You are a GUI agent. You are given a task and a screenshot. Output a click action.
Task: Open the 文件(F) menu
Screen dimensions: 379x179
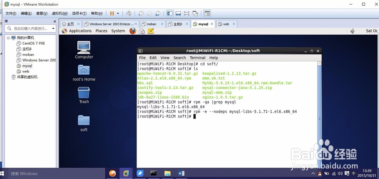[x=11, y=14]
